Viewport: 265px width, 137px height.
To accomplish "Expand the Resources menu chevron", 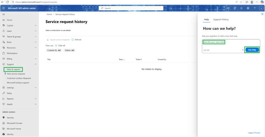I will pos(35,48).
